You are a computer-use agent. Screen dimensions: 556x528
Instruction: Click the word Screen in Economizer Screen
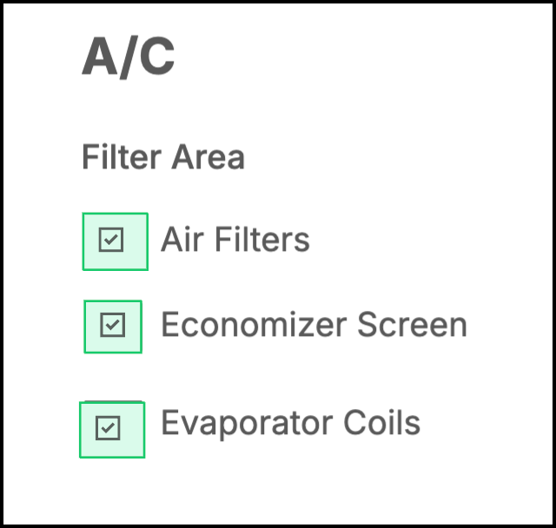[x=412, y=325]
